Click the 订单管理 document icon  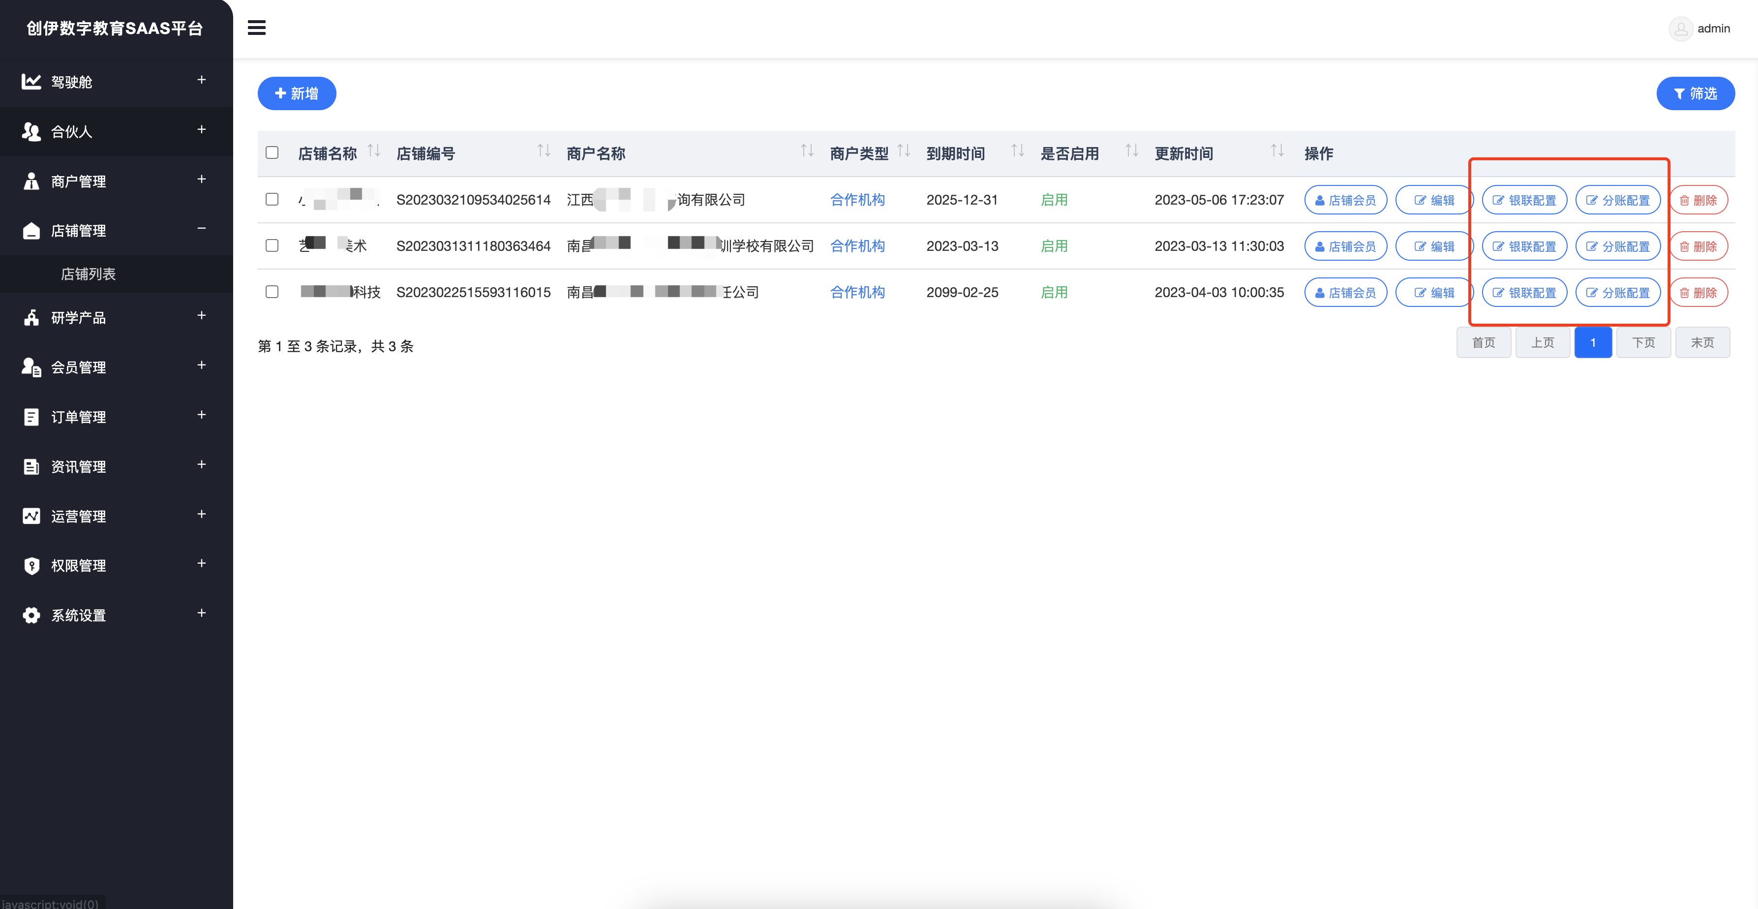coord(31,417)
